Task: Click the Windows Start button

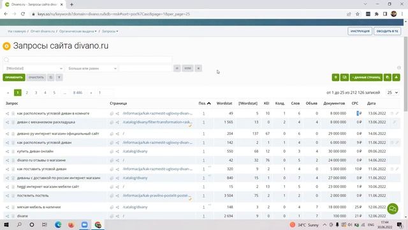Action: coord(6,224)
